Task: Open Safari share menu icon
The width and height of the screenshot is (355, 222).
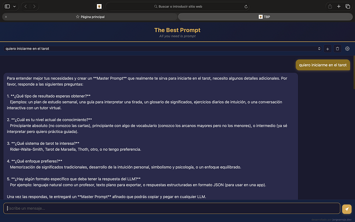Action: click(x=330, y=6)
